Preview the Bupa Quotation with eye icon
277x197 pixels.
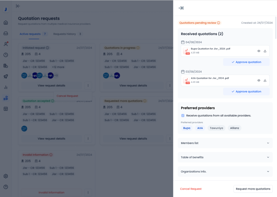259,51
